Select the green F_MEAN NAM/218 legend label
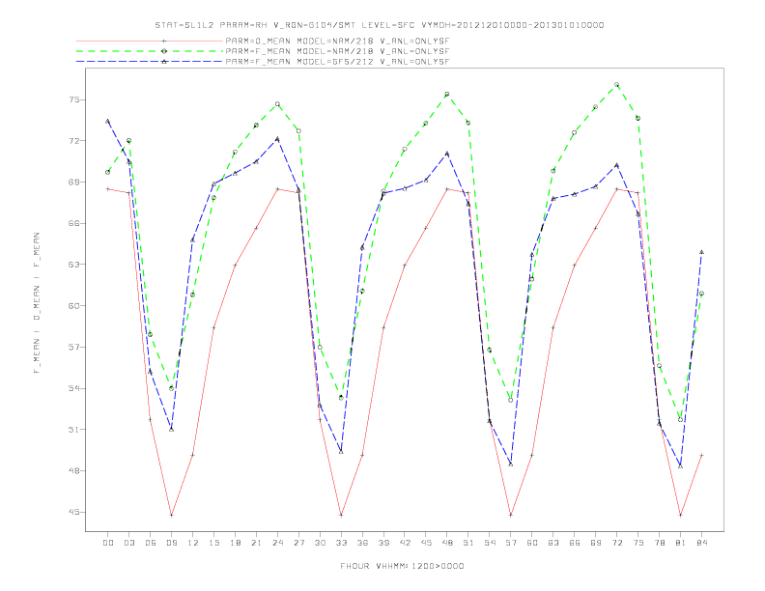765x591 pixels. [x=337, y=51]
